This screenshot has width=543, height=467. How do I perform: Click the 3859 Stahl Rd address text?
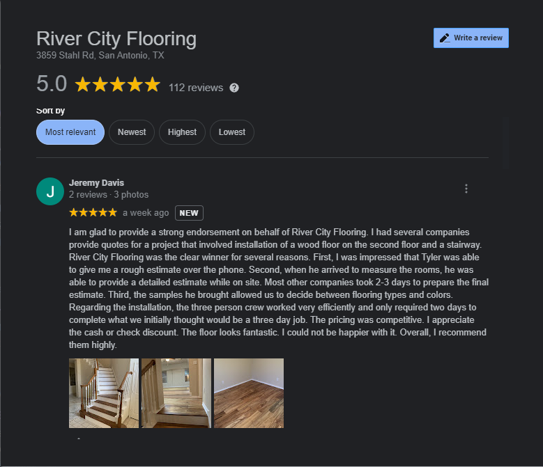click(100, 55)
